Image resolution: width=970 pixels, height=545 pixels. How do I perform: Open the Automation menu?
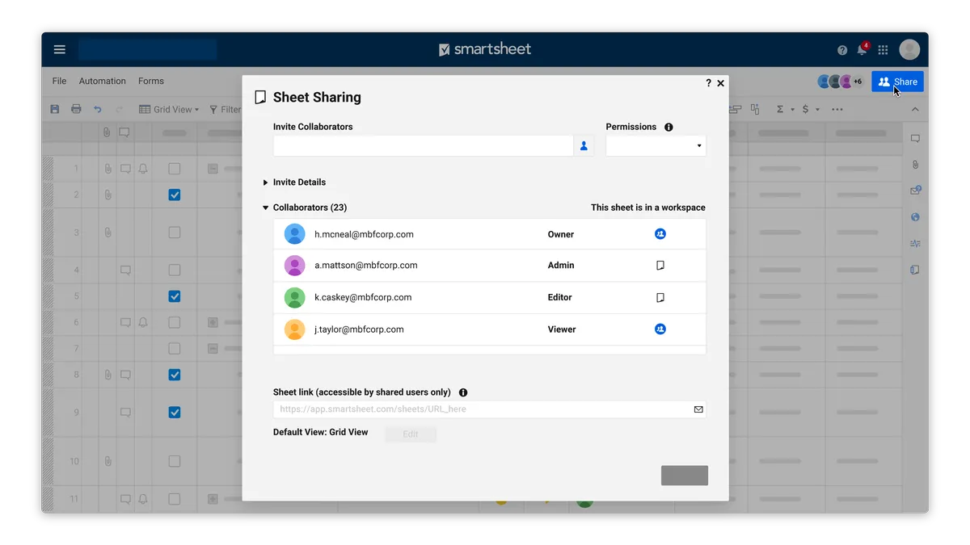(103, 82)
